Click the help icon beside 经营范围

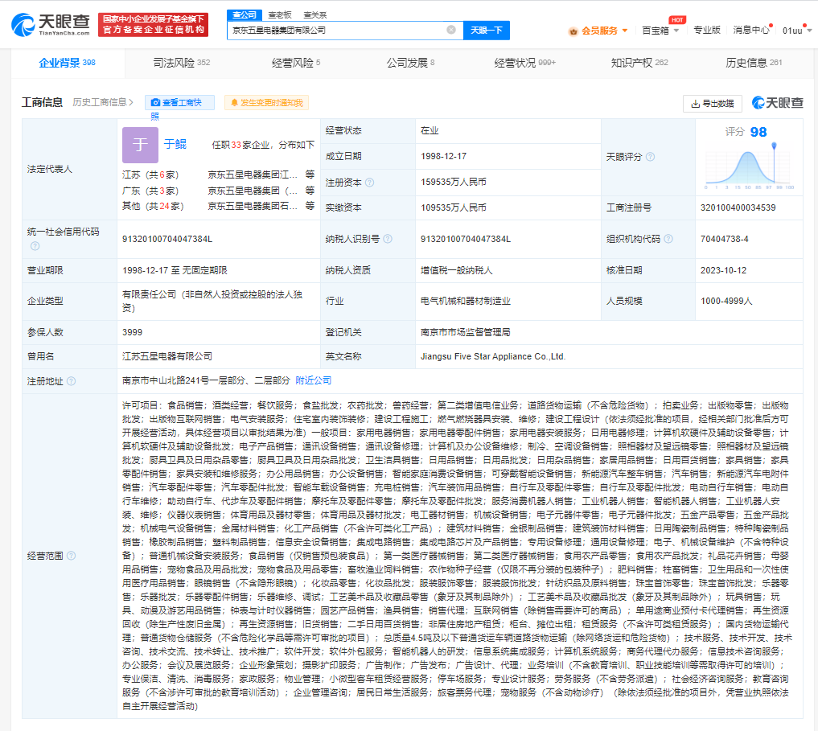72,556
